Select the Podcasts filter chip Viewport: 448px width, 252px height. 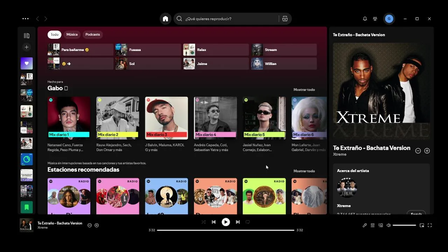pos(93,35)
